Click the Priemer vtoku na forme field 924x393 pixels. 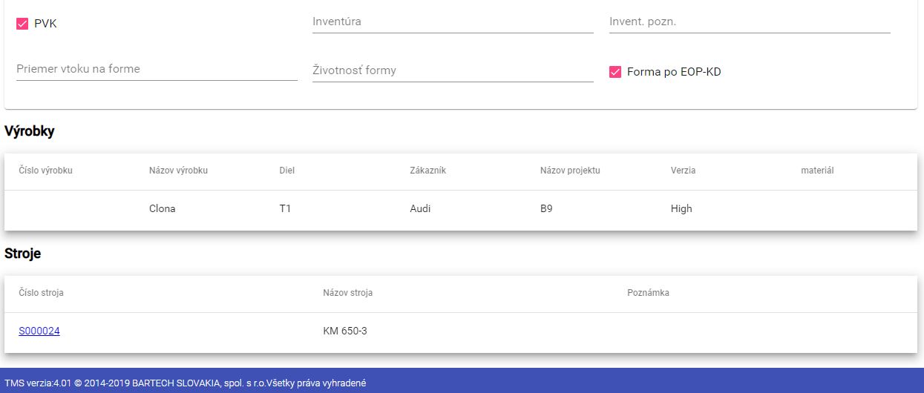157,69
